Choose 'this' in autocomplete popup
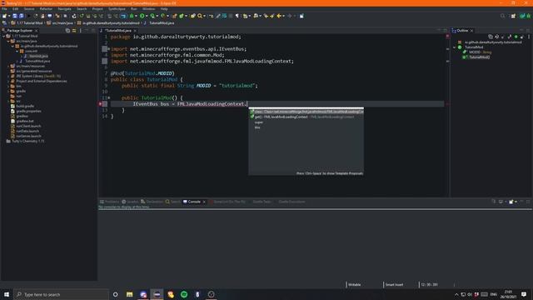Image resolution: width=533 pixels, height=300 pixels. tap(257, 127)
